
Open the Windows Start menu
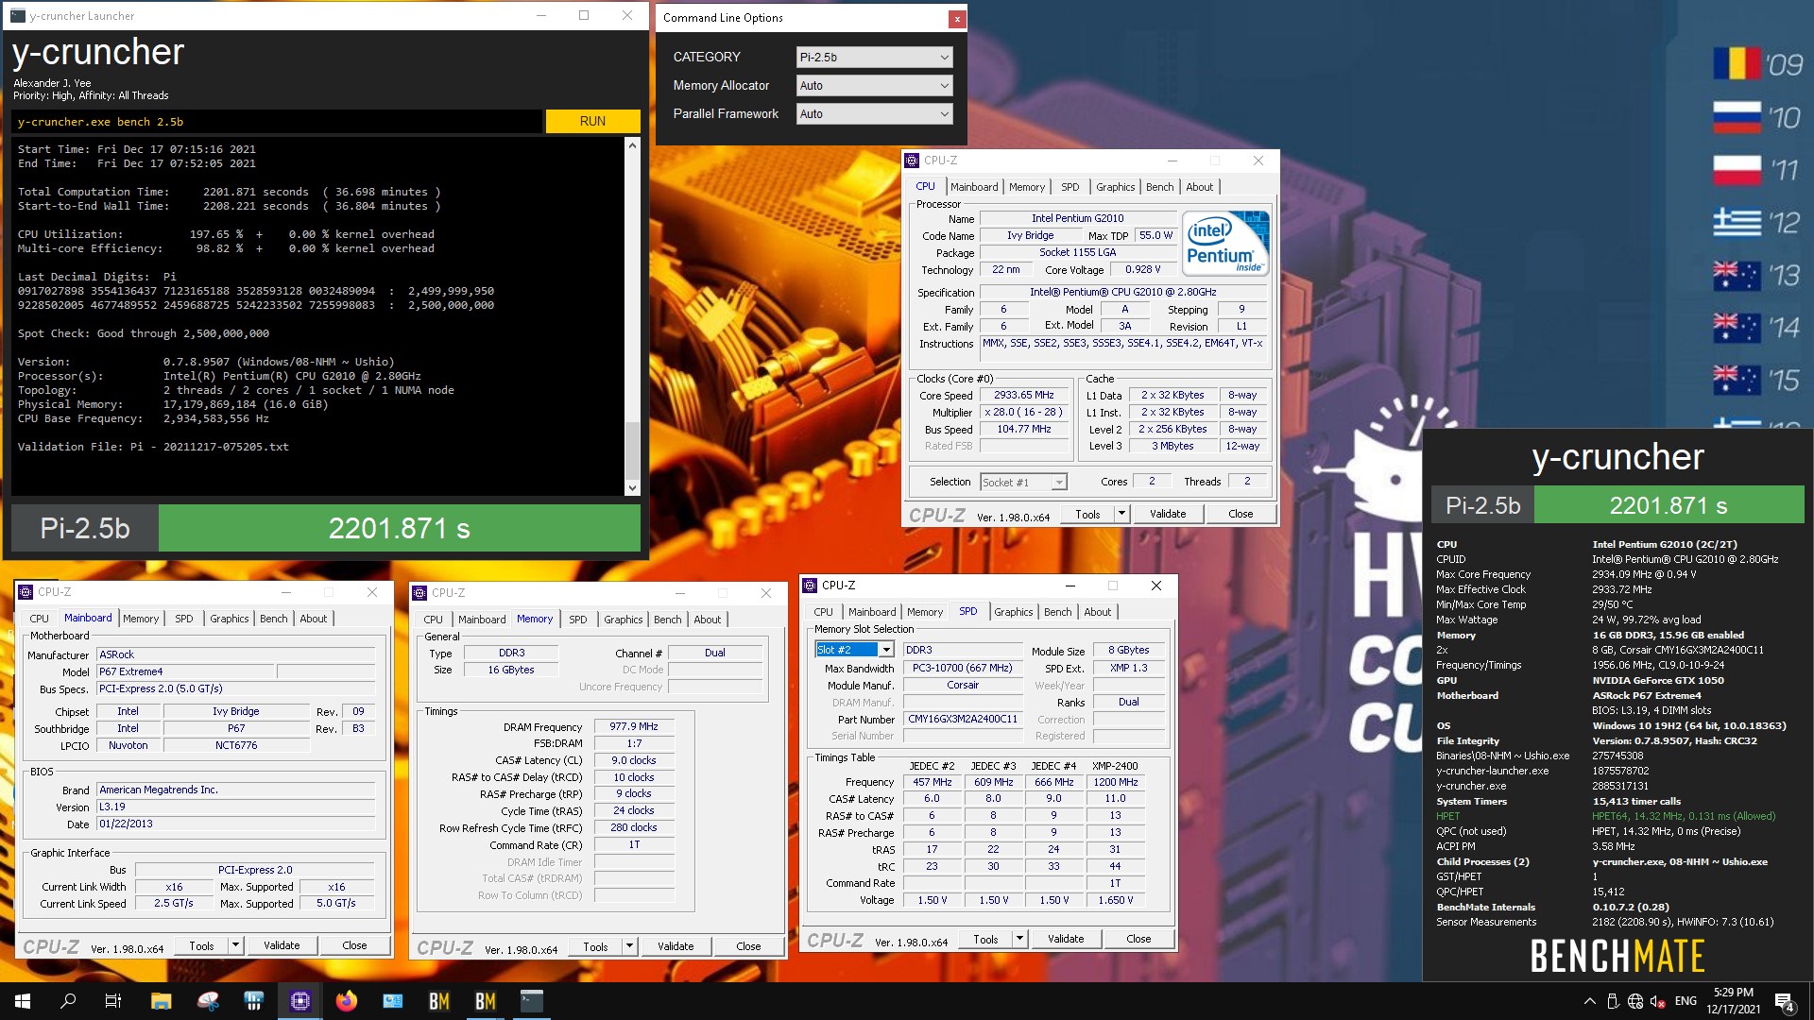point(23,1001)
